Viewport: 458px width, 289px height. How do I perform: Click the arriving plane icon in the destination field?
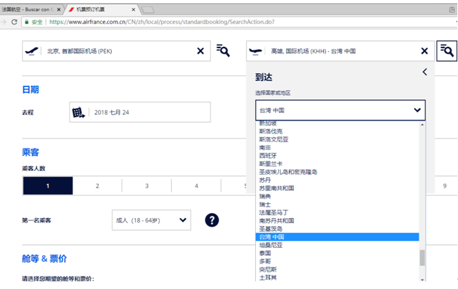click(256, 51)
